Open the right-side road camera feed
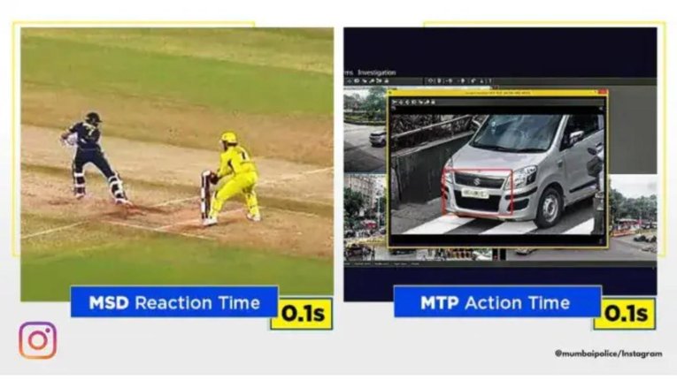Viewport: 677px width, 380px height. (x=633, y=214)
